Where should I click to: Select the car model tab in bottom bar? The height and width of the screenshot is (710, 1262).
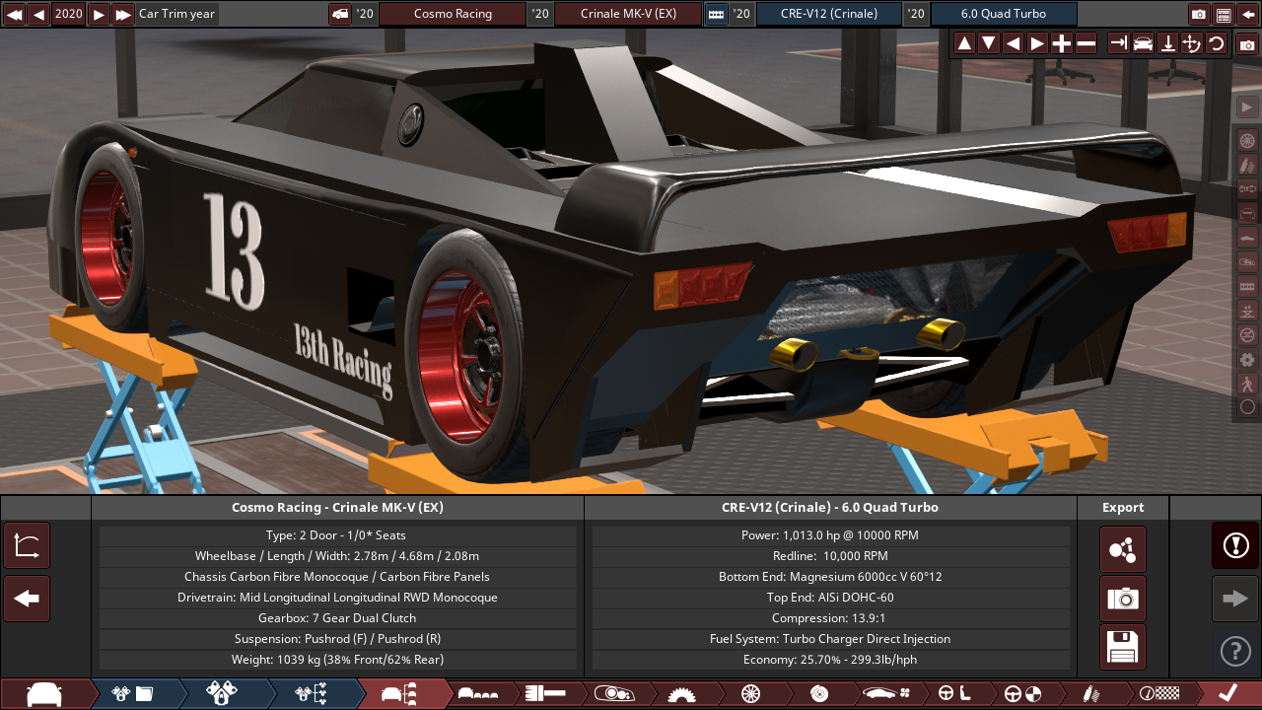tap(45, 694)
